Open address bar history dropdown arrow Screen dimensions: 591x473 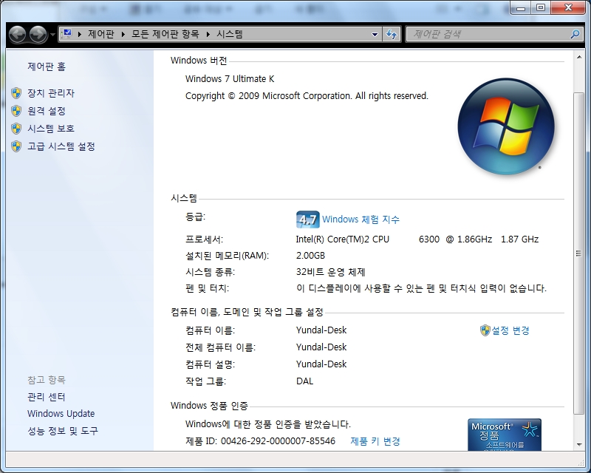[x=375, y=35]
